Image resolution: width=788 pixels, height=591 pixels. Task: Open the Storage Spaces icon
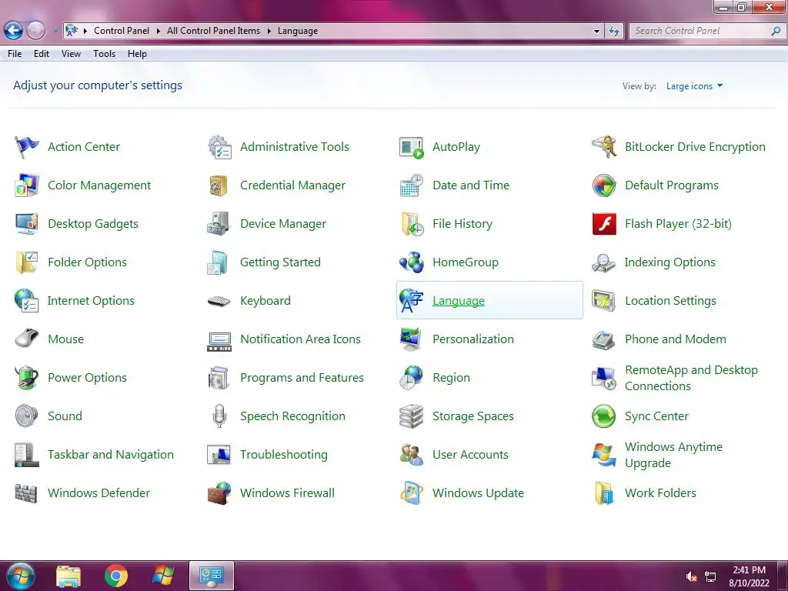click(x=412, y=416)
